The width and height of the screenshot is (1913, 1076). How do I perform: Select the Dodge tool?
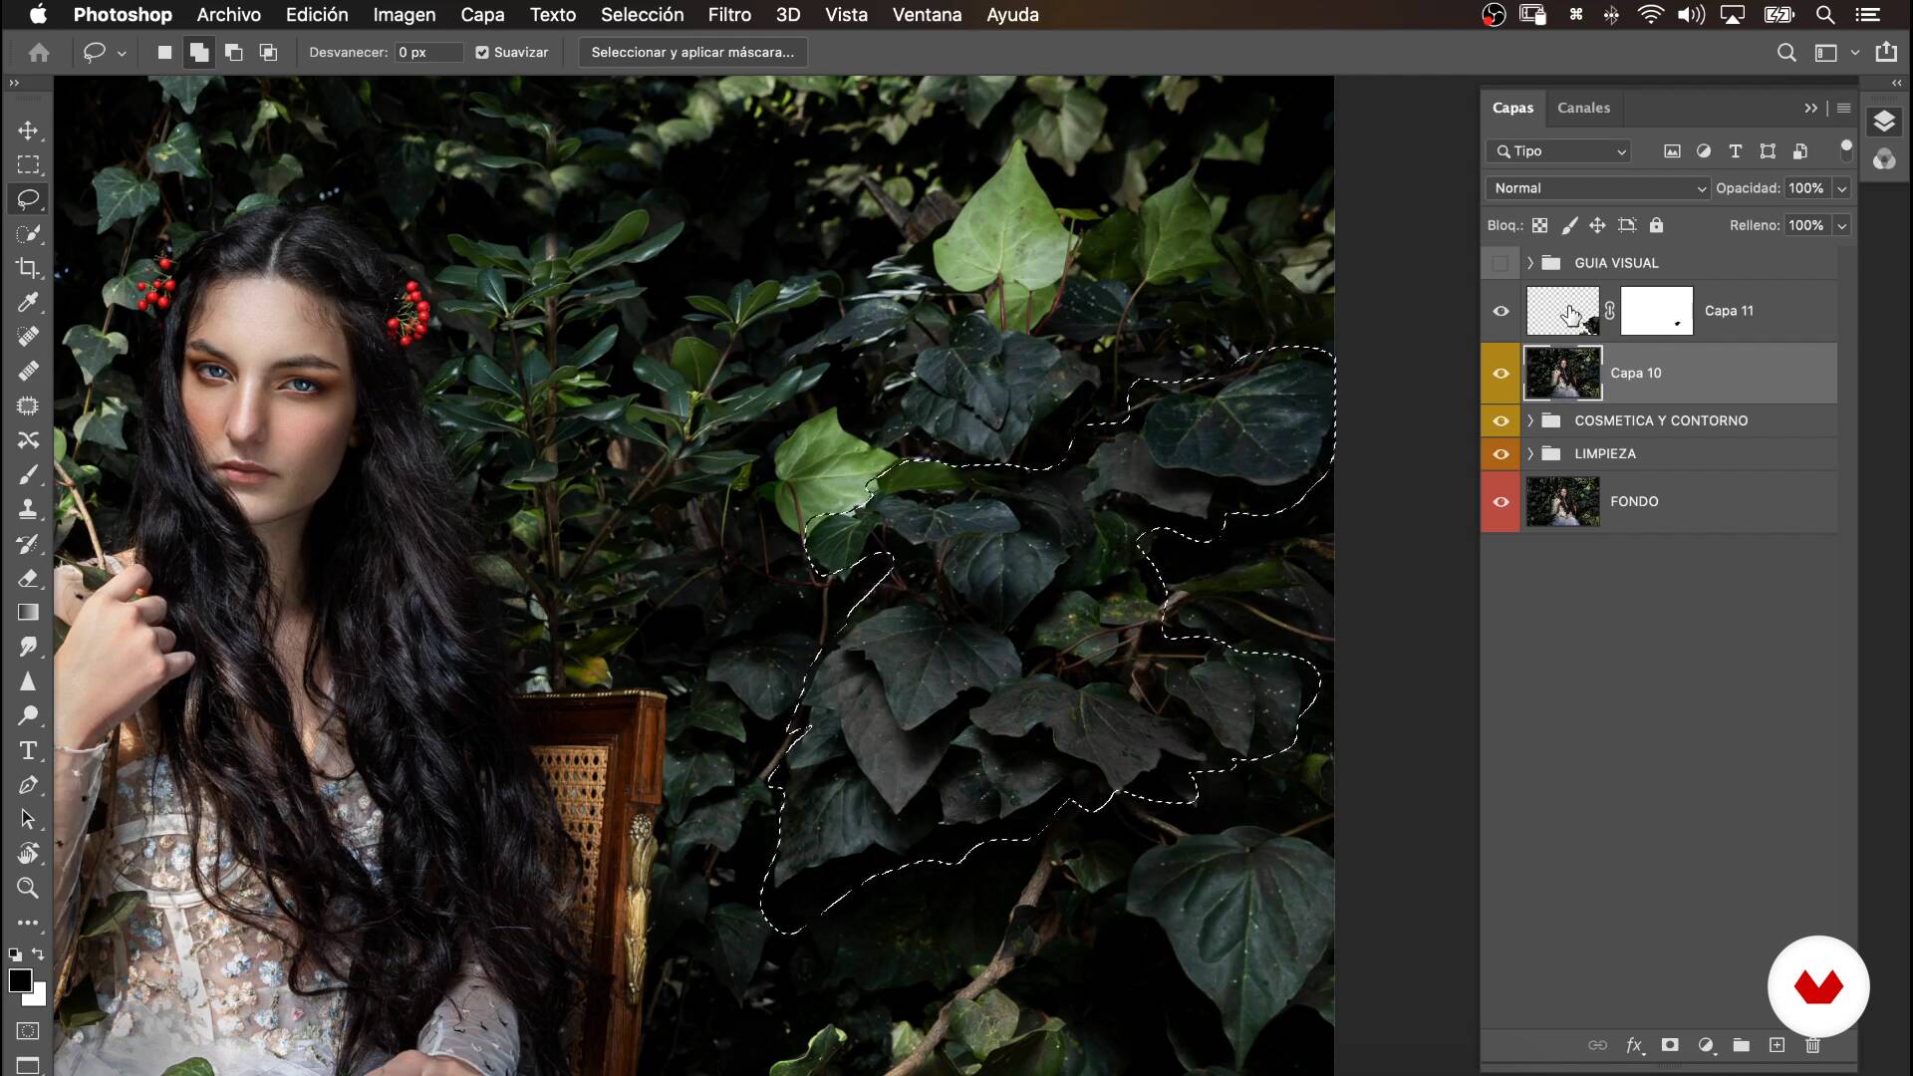[x=28, y=715]
